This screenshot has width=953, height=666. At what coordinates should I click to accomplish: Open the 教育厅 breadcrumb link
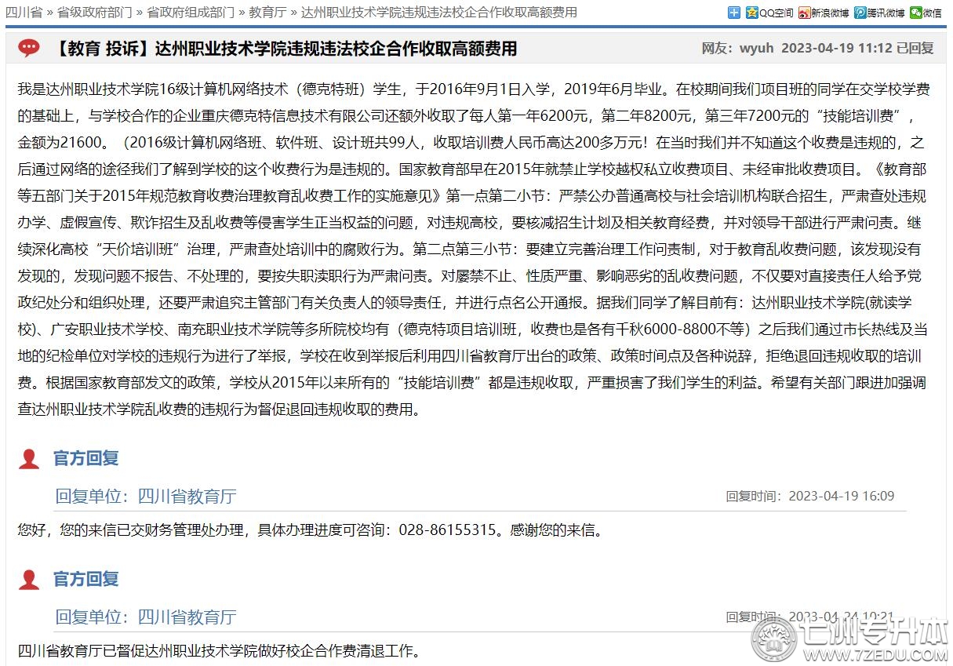coord(267,13)
